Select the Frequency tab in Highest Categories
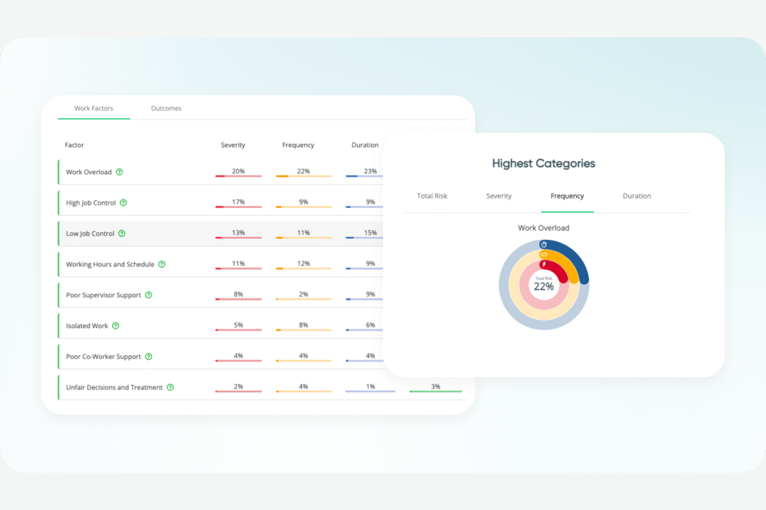Image resolution: width=766 pixels, height=510 pixels. click(567, 196)
